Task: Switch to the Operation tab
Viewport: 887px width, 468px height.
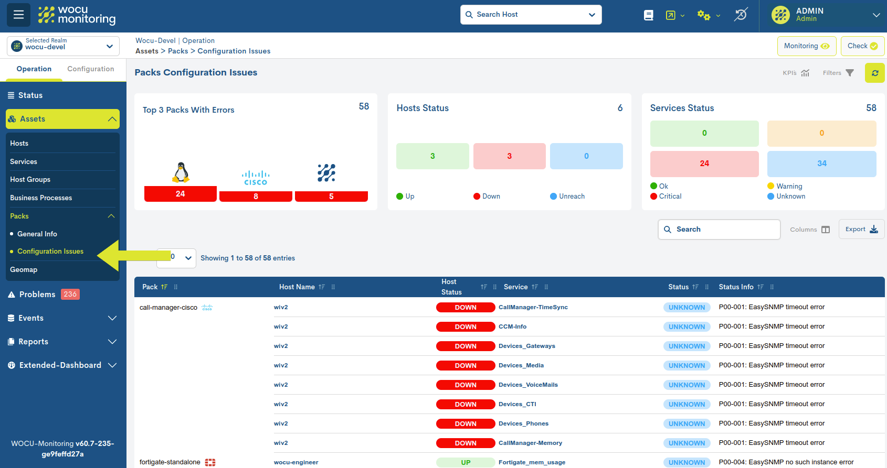Action: pos(34,69)
